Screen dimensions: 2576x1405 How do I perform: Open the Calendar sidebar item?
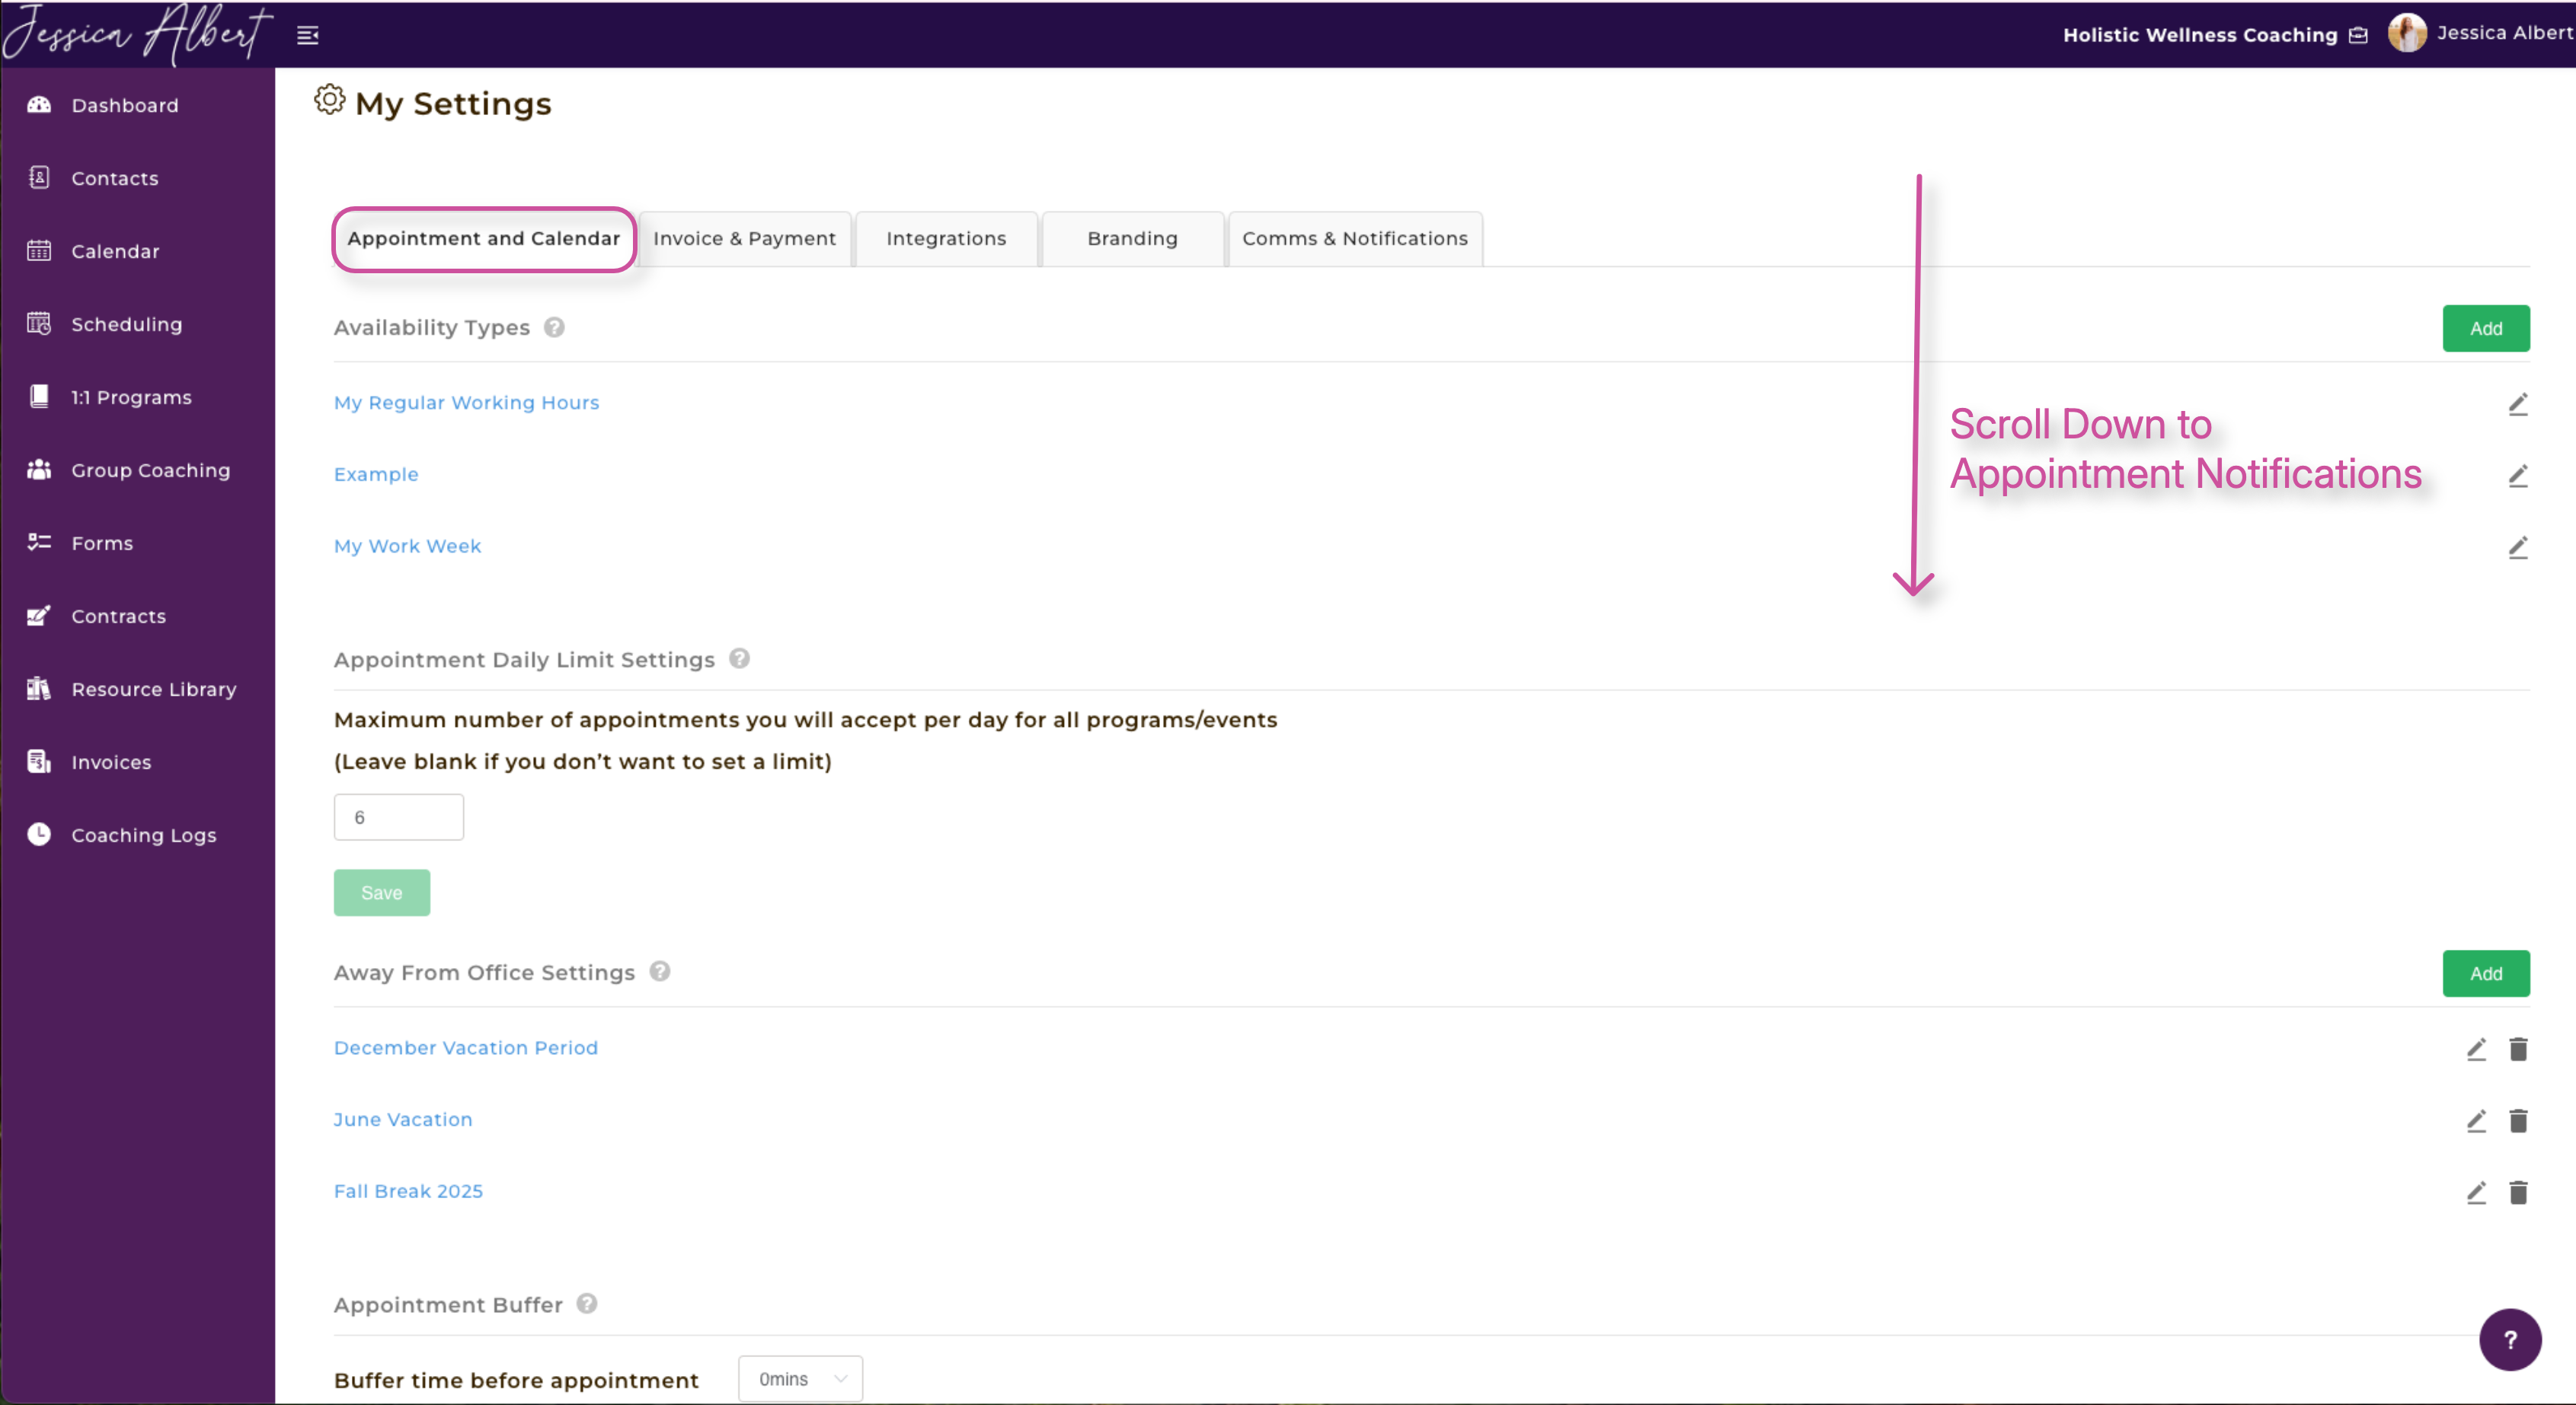(x=115, y=252)
